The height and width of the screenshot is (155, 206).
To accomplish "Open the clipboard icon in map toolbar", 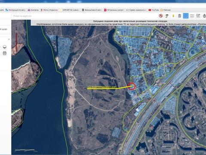I will point(179,16).
